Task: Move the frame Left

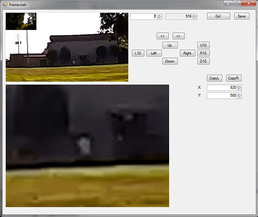Action: pos(154,53)
